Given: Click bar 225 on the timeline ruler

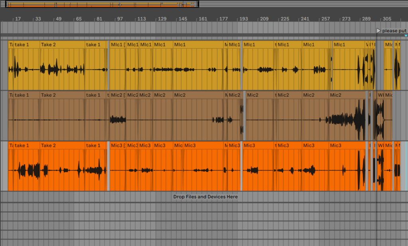Looking at the screenshot, I should pos(285,19).
